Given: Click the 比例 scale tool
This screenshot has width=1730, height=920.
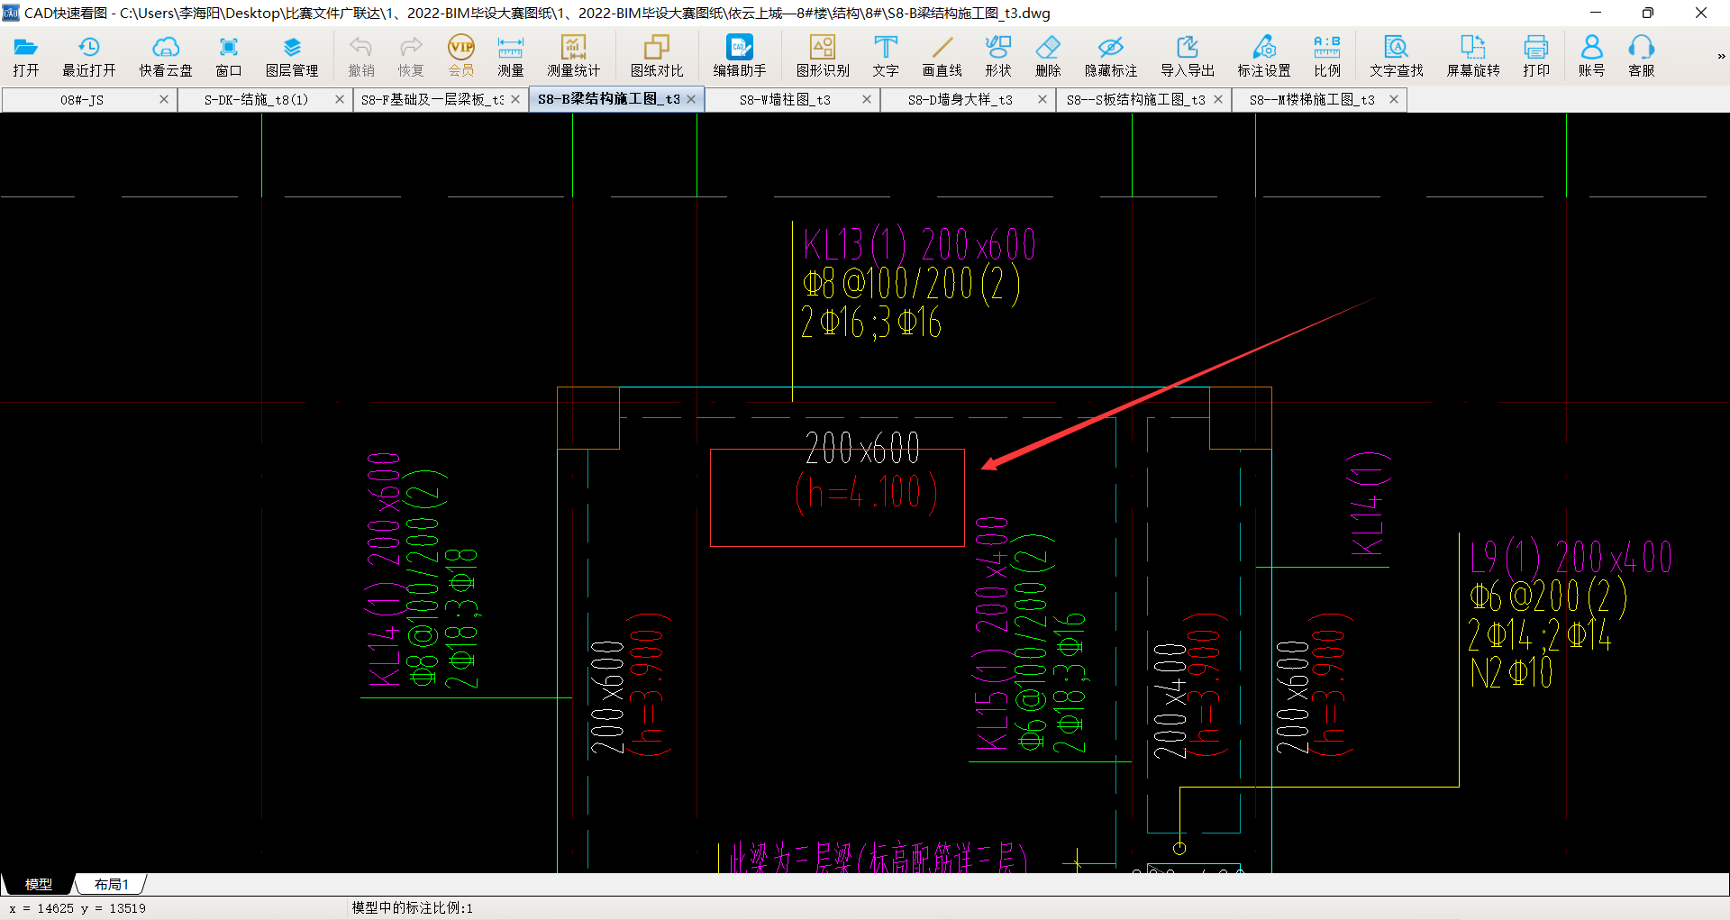Looking at the screenshot, I should [1327, 56].
